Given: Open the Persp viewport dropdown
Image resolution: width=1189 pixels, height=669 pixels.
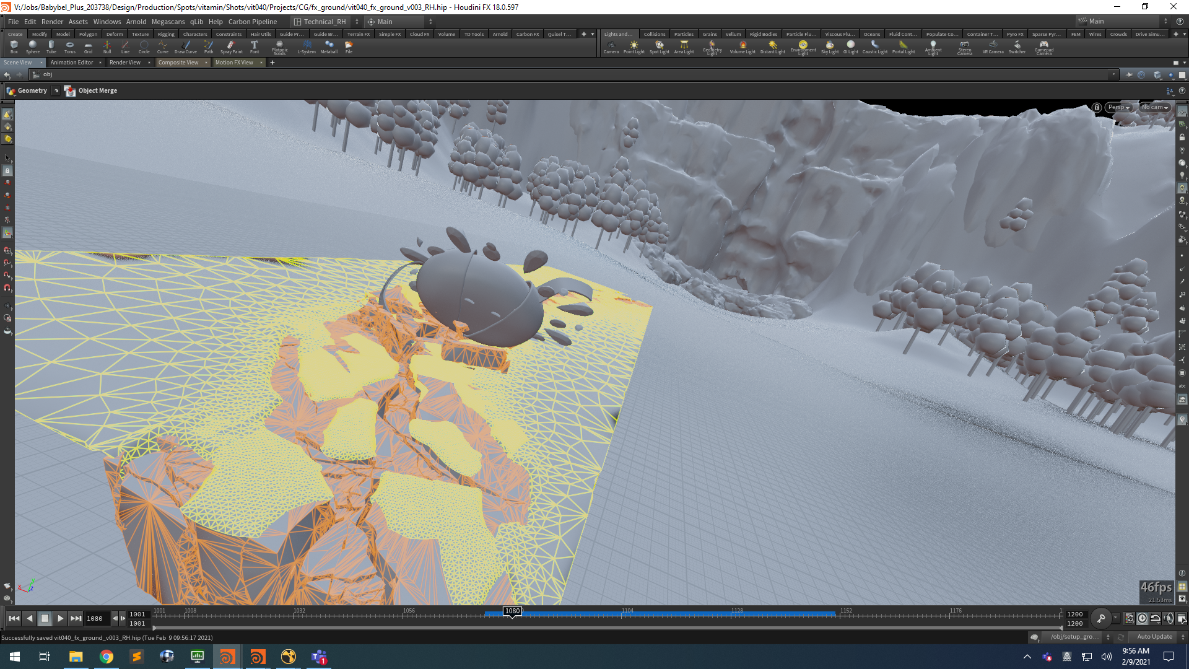Looking at the screenshot, I should click(x=1119, y=107).
